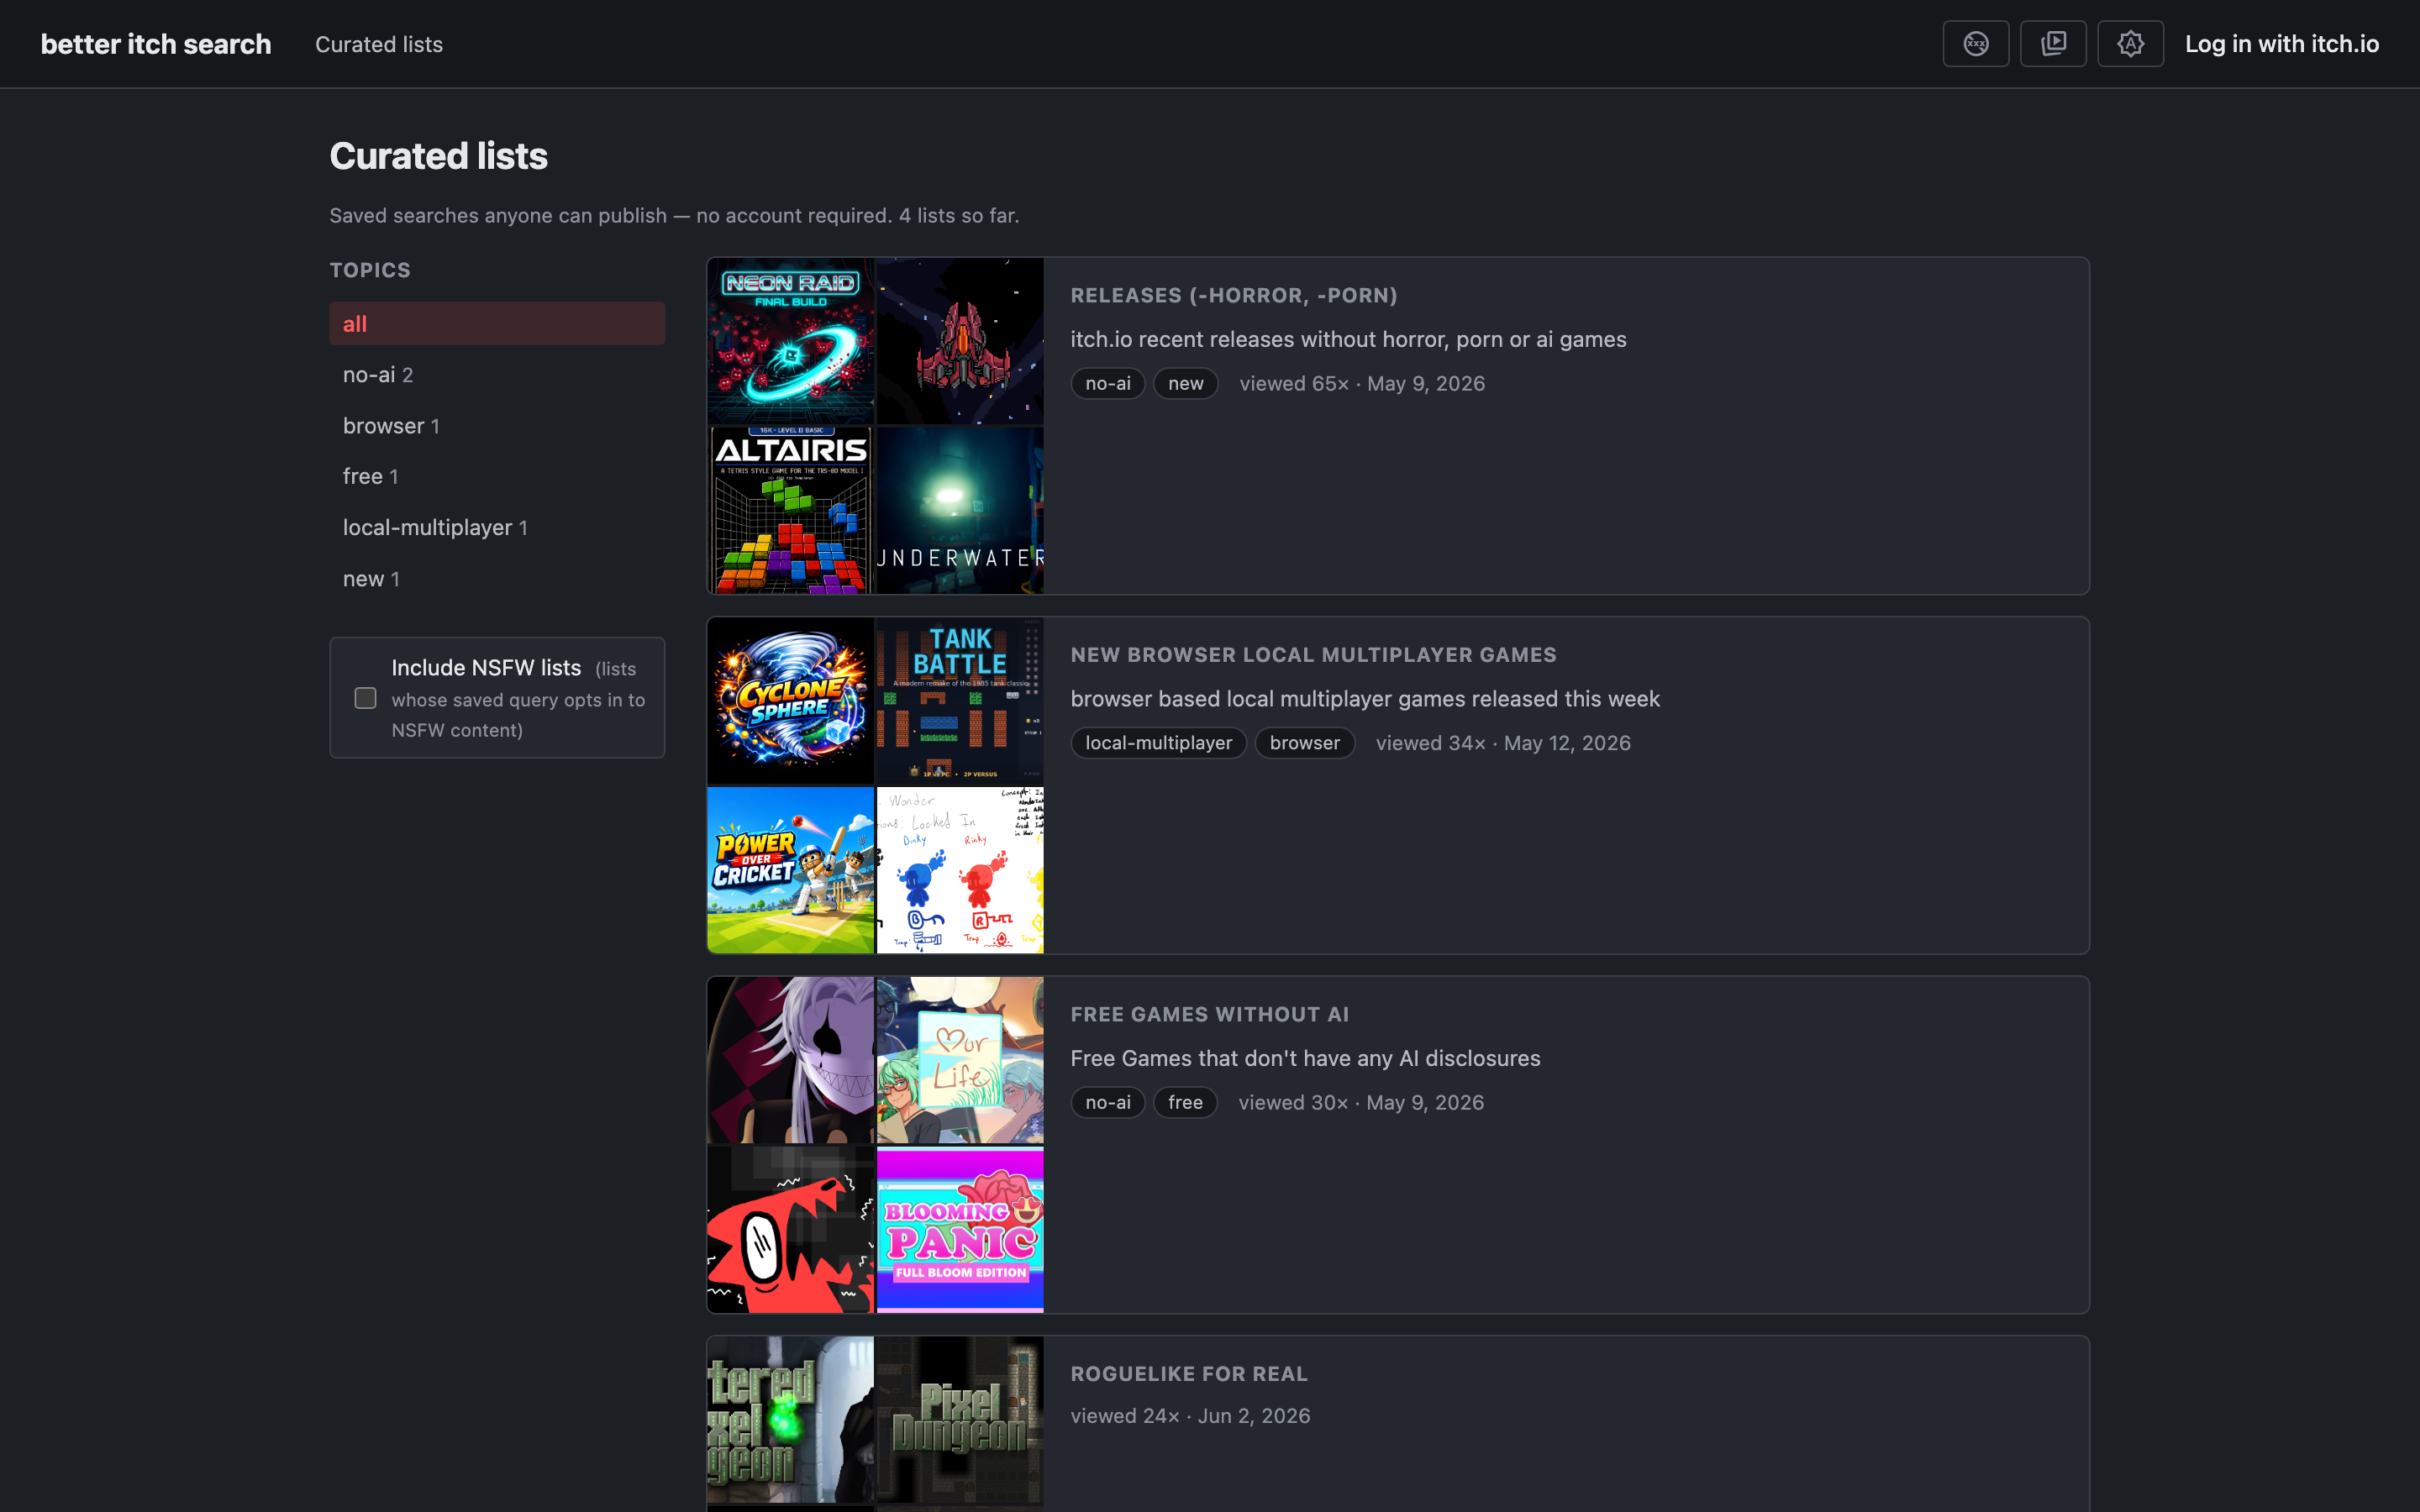Viewport: 2420px width, 1512px height.
Task: Open the Tank Battle thumbnail
Action: pos(960,700)
